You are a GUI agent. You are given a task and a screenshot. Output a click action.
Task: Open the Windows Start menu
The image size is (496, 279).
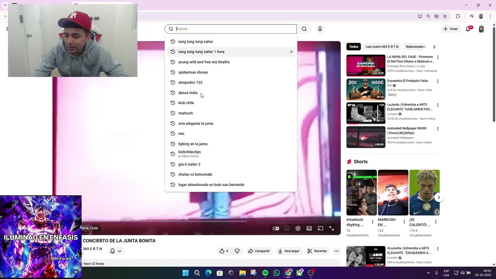click(x=186, y=273)
